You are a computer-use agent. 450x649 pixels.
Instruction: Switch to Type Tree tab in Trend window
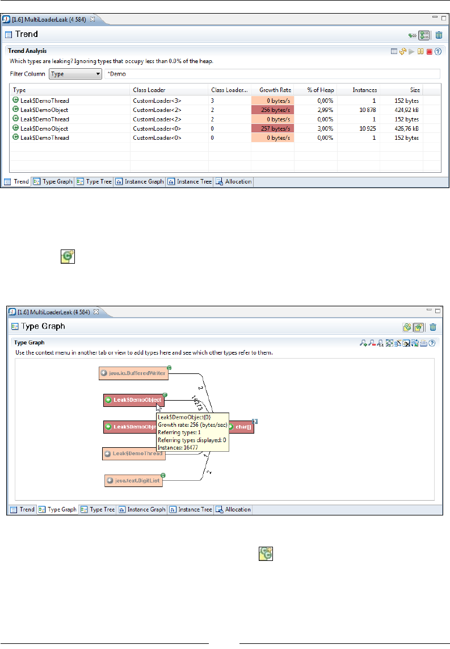tap(95, 182)
